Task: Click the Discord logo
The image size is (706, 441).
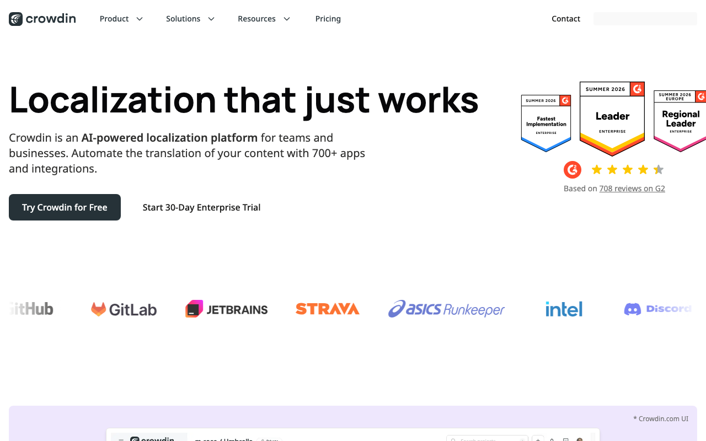Action: [657, 309]
